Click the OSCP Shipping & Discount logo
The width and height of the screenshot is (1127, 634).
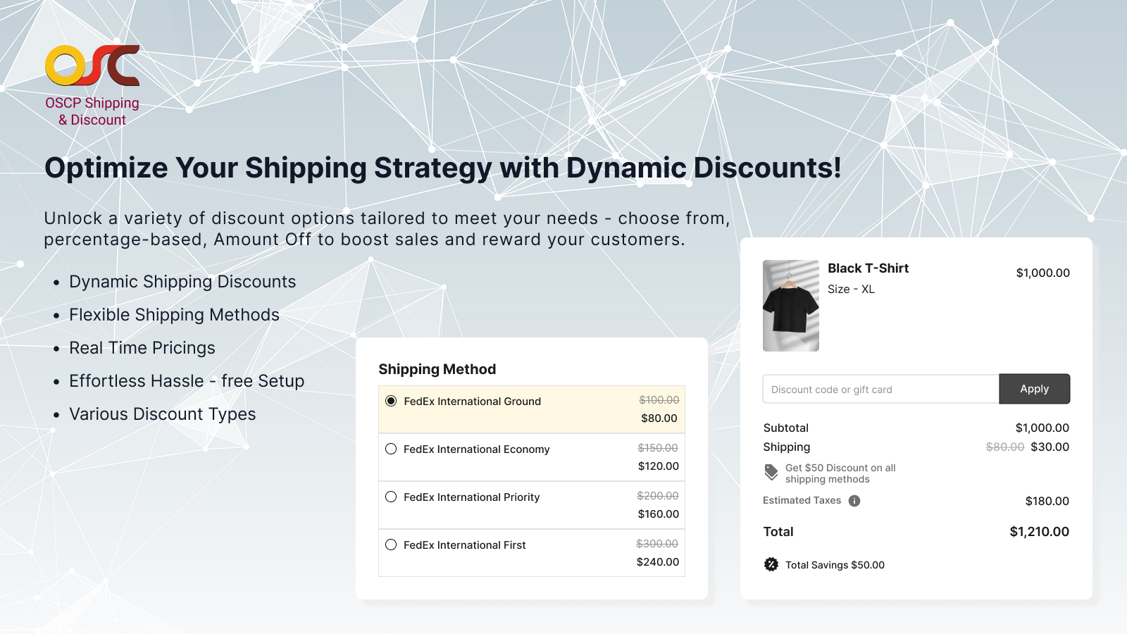pos(92,81)
